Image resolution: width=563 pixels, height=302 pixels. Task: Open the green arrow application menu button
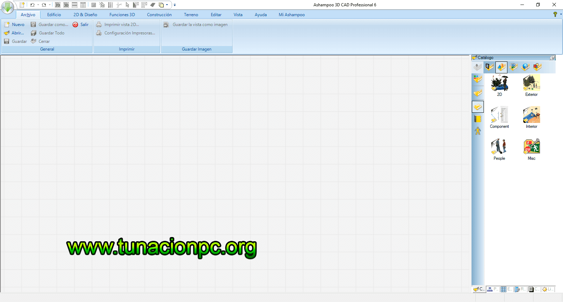7,7
